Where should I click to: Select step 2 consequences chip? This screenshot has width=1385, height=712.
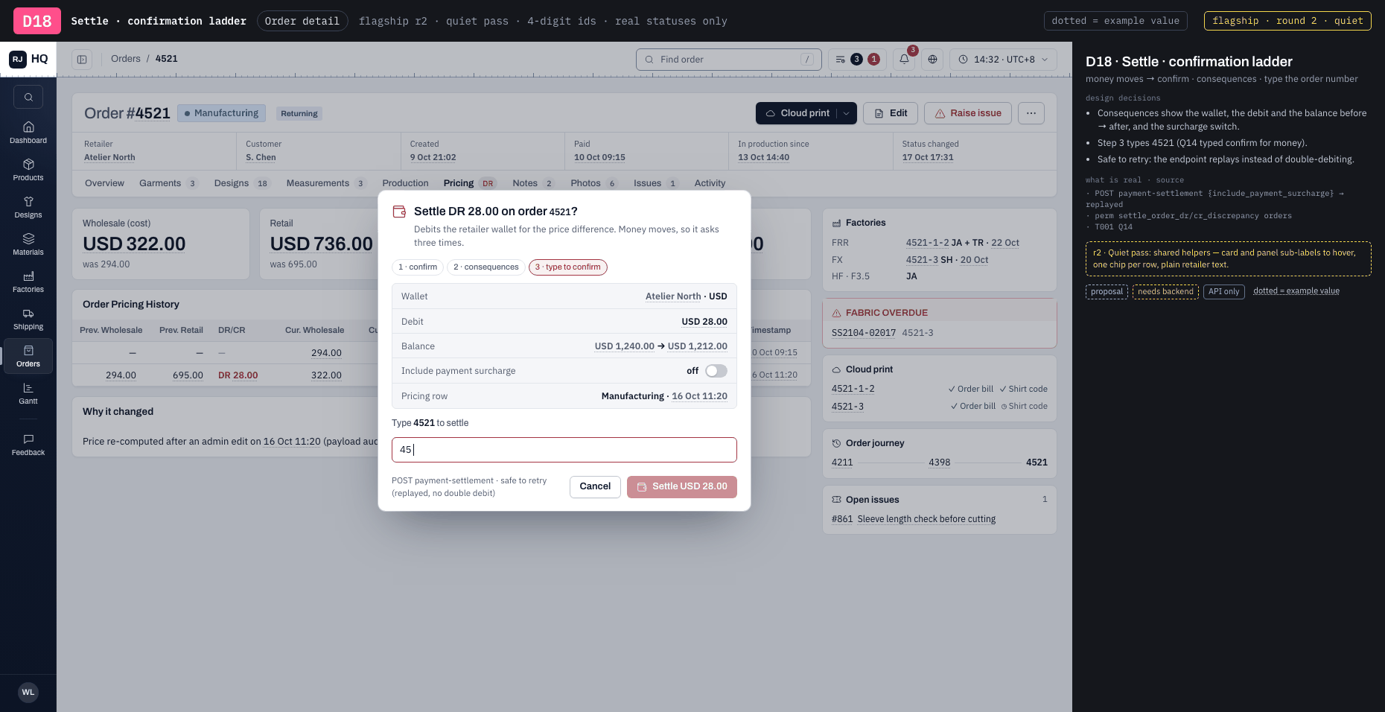(x=486, y=267)
